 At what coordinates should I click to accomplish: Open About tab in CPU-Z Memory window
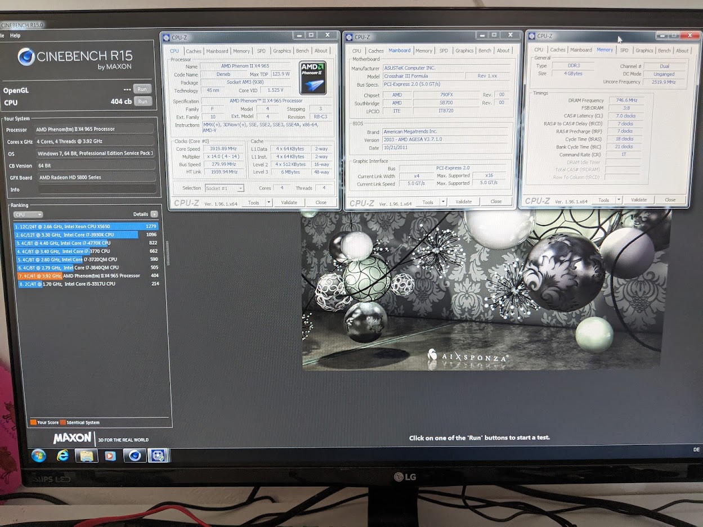coord(682,51)
